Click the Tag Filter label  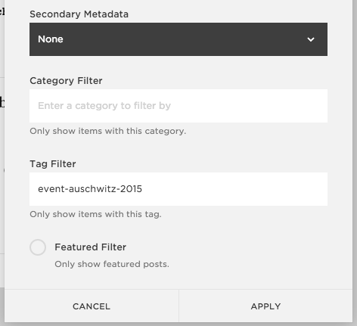coord(53,164)
